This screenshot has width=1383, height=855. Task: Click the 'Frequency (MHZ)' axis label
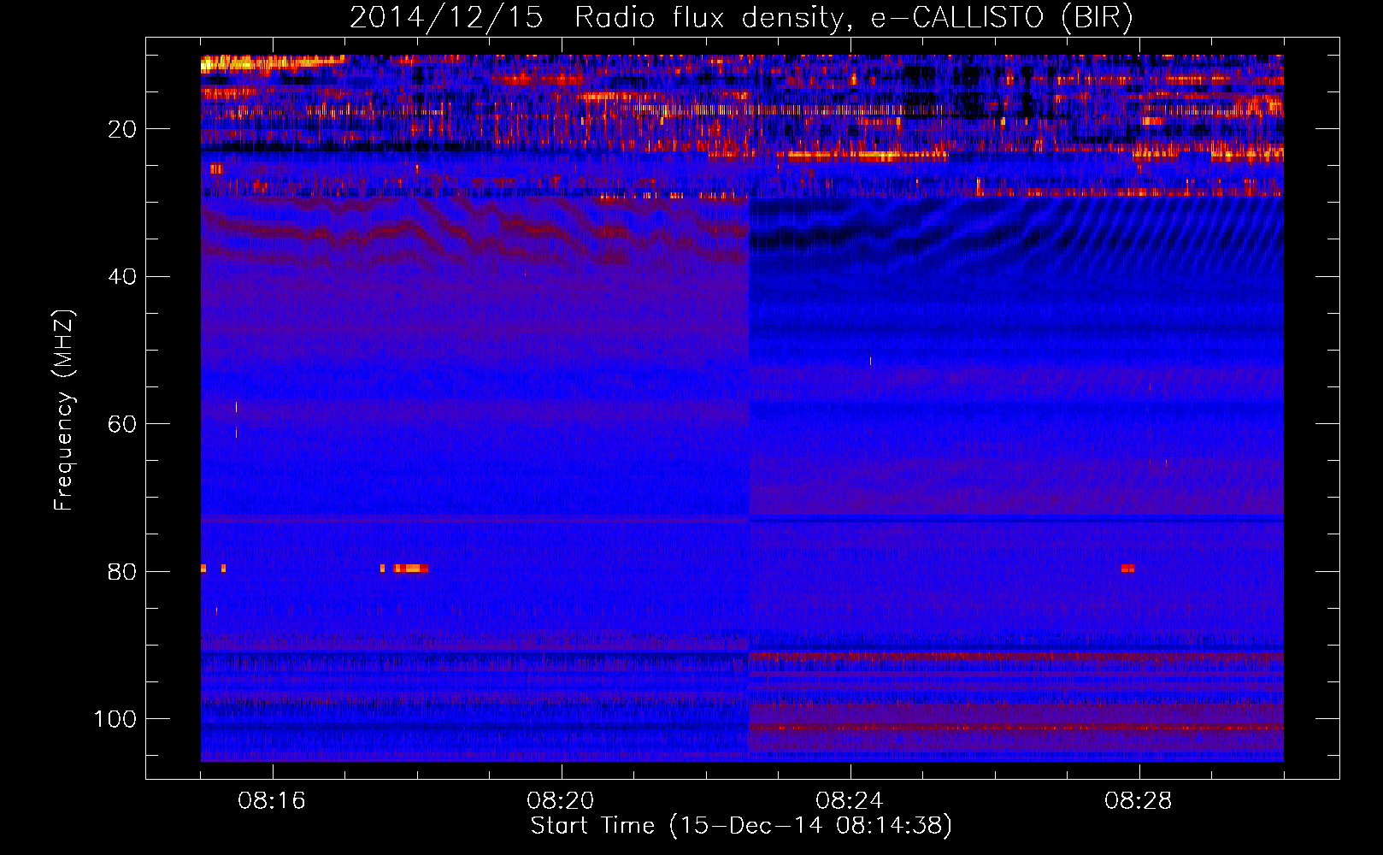[64, 410]
